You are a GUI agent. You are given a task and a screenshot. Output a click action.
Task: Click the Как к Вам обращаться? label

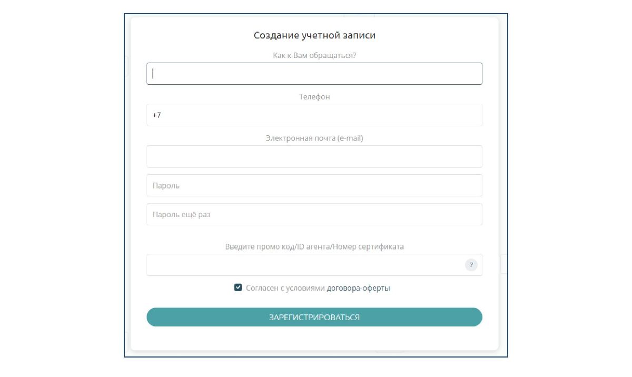[x=314, y=55]
